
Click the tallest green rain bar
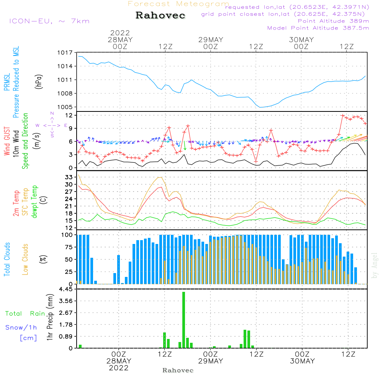coord(184,320)
